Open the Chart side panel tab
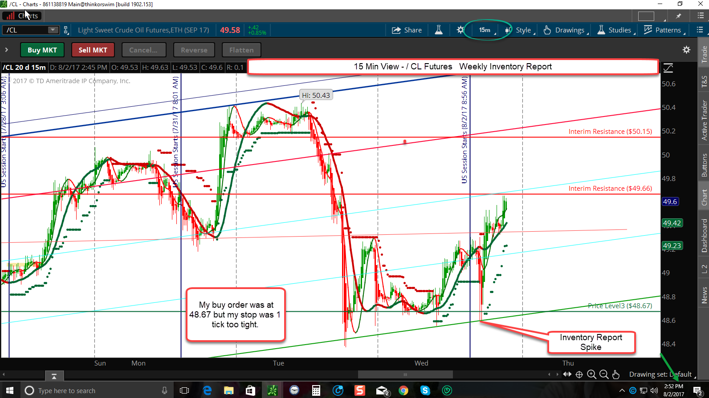709x398 pixels. pos(704,197)
